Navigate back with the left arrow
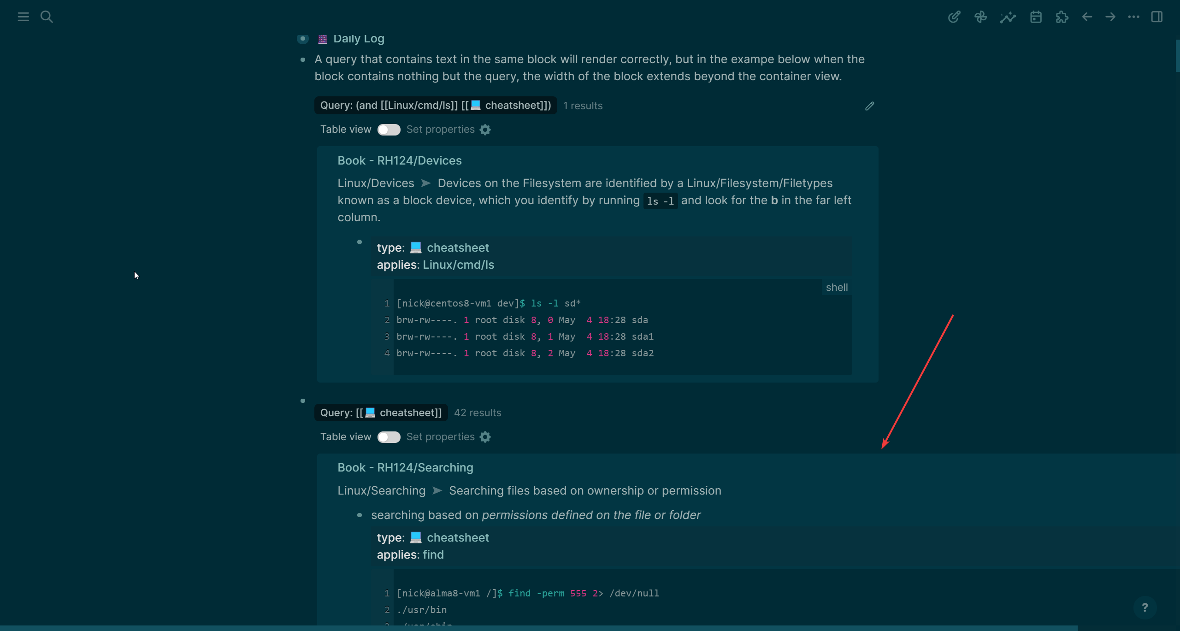This screenshot has width=1180, height=631. (1086, 17)
